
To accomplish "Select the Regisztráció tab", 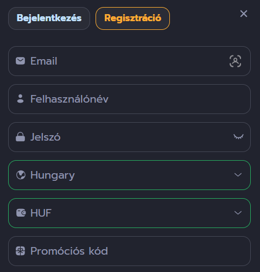I will pyautogui.click(x=132, y=18).
